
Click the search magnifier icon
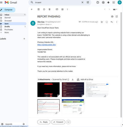coord(32,2)
